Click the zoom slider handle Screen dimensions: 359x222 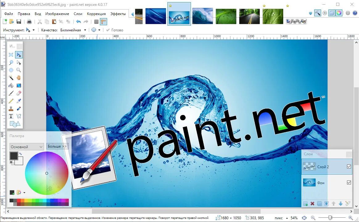[330, 218]
